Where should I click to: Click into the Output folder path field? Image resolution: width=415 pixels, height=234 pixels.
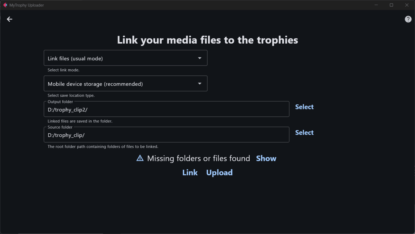[166, 110]
